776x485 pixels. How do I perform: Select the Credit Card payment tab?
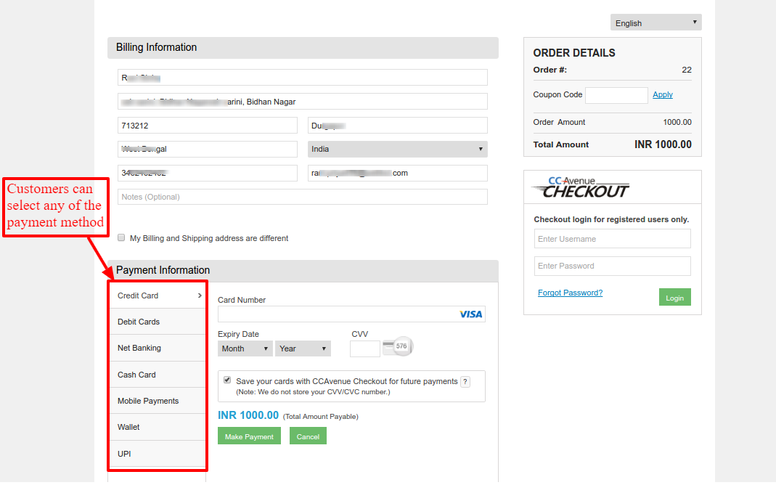coord(158,296)
